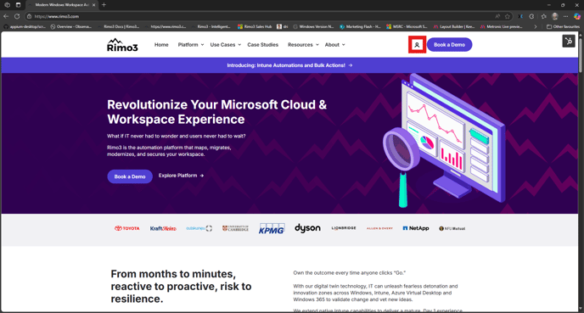
Task: Click the Rimo3 logo
Action: coord(122,45)
